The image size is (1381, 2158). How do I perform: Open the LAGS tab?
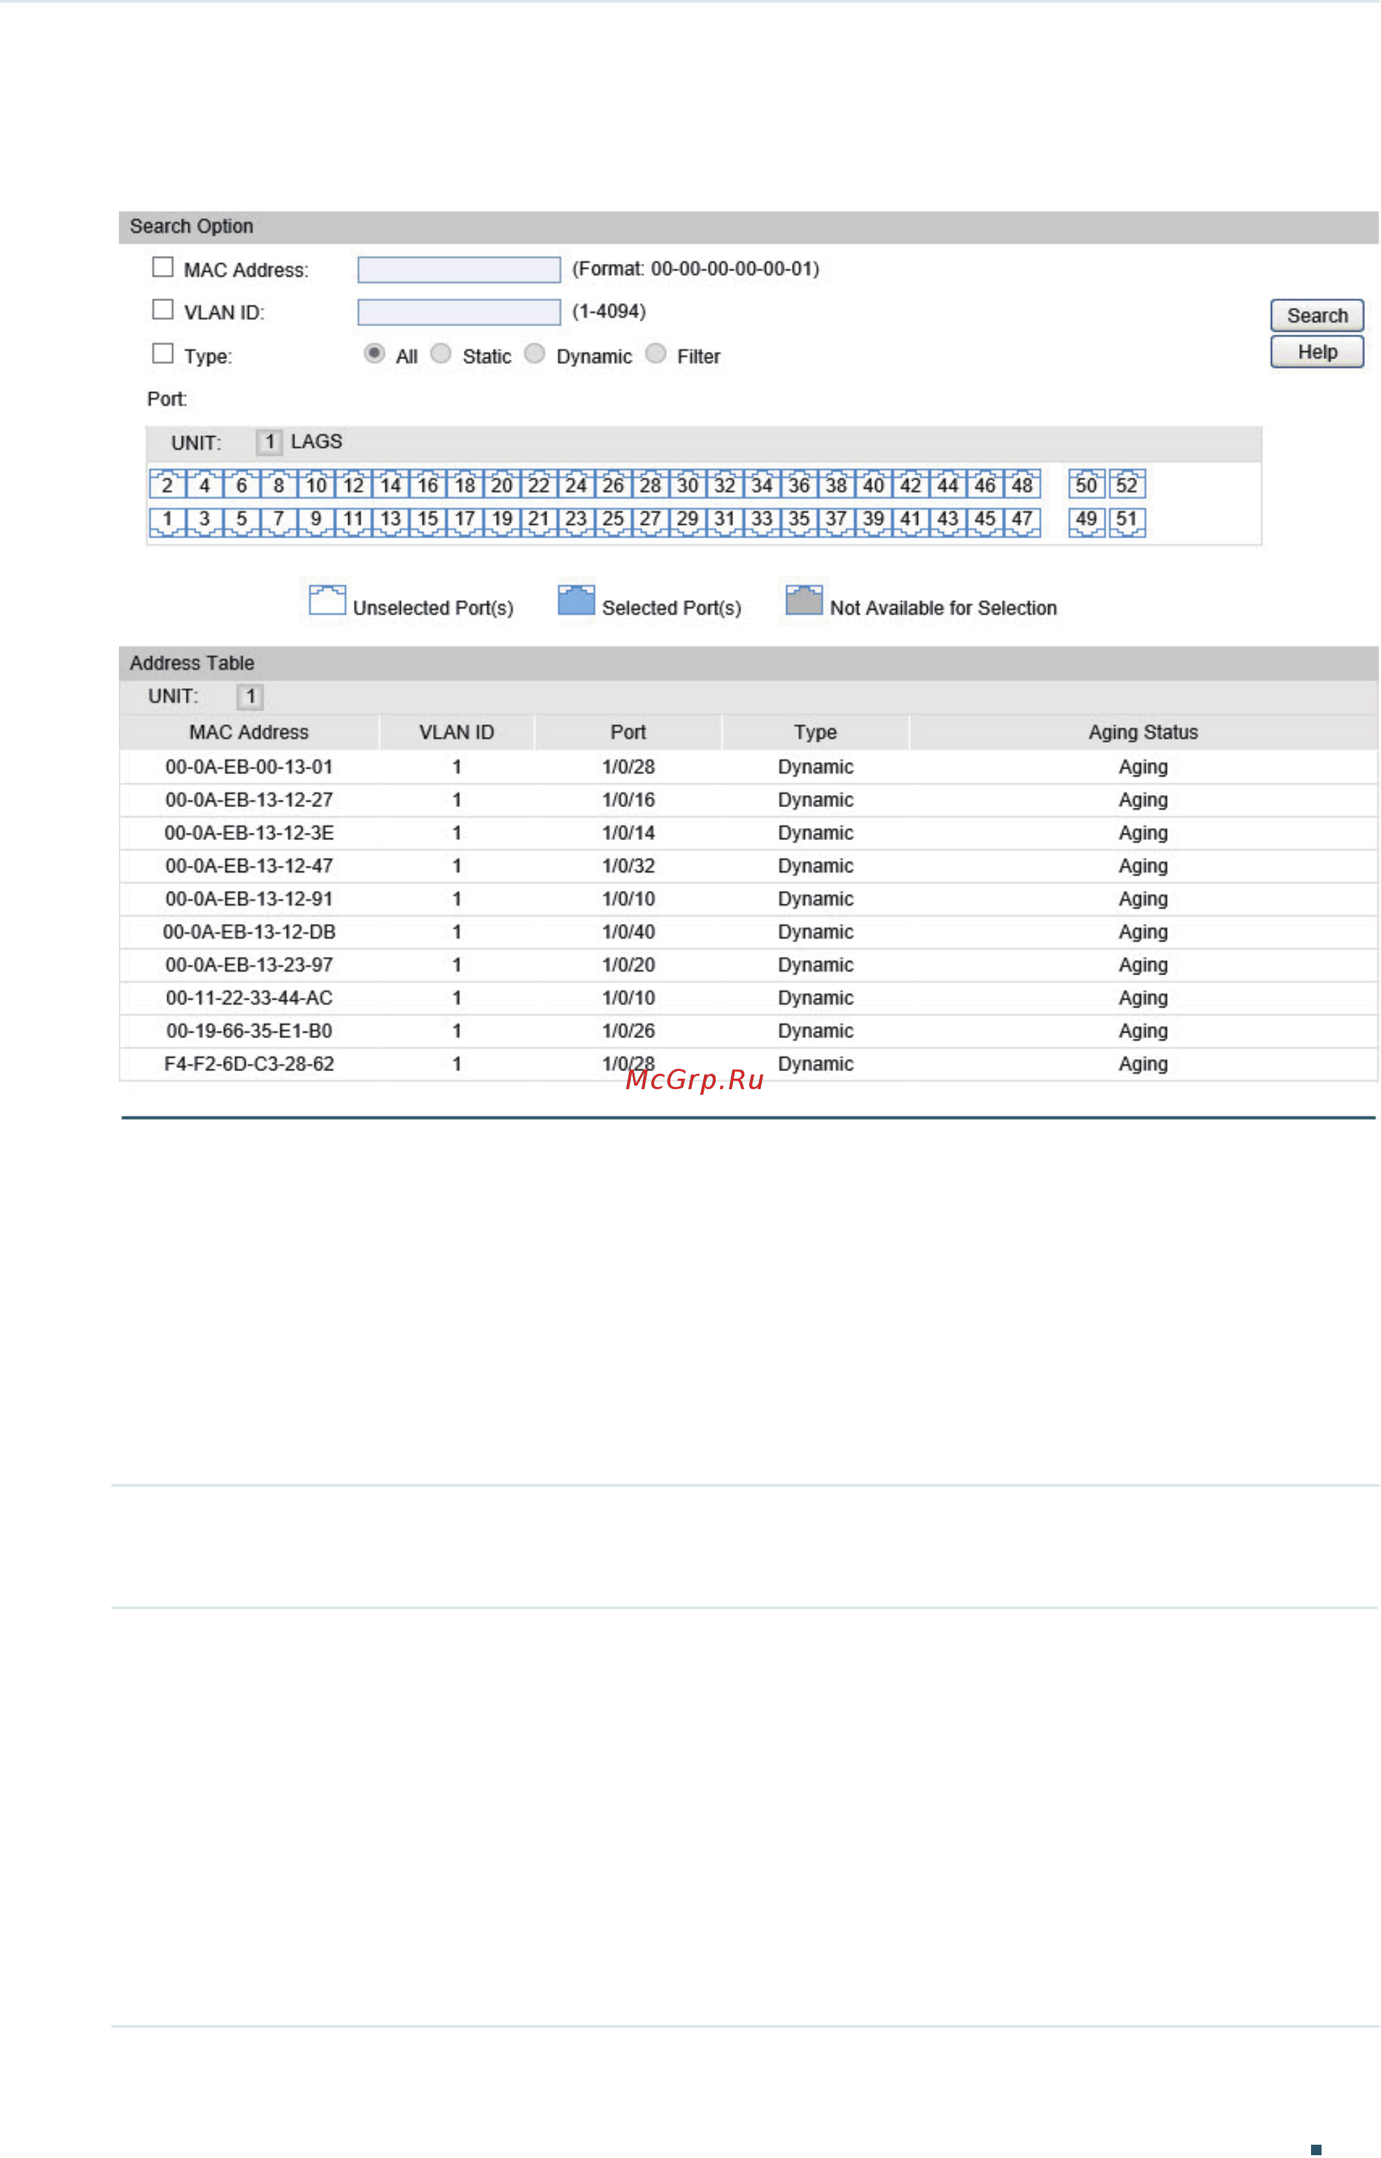[316, 442]
